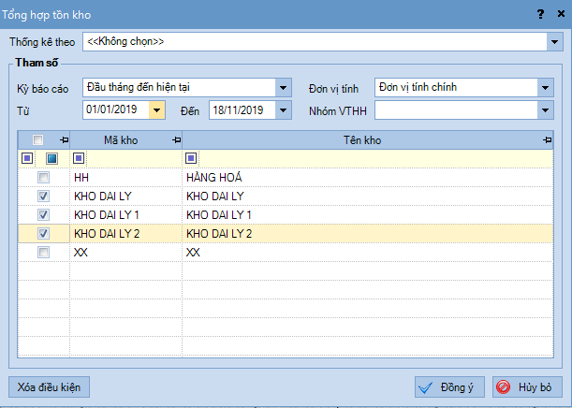The width and height of the screenshot is (572, 408).
Task: Select XX in the Tên kho column
Action: tap(368, 253)
